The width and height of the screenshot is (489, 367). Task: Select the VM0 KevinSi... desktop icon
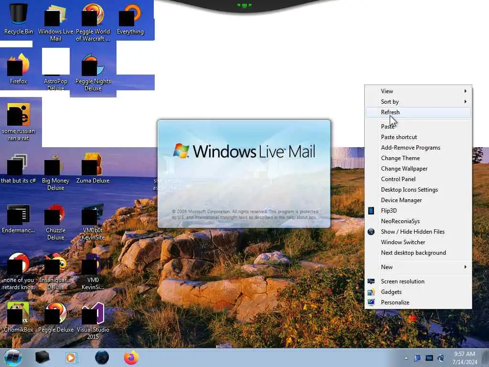click(93, 271)
